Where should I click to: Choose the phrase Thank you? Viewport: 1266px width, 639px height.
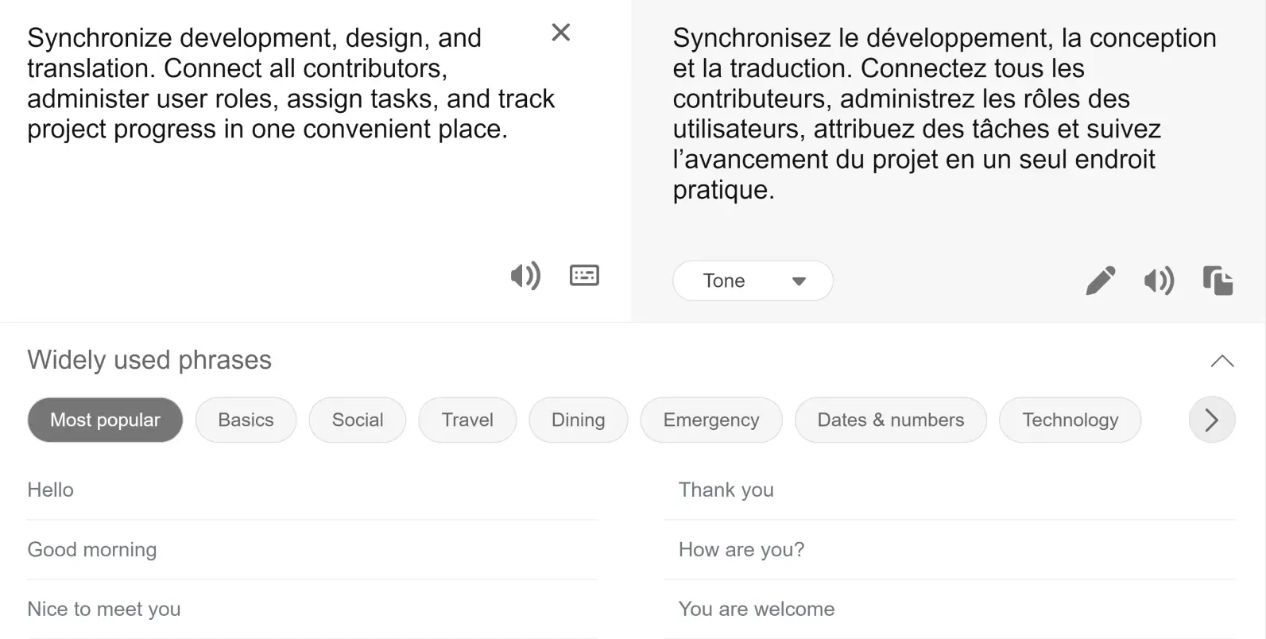(726, 490)
